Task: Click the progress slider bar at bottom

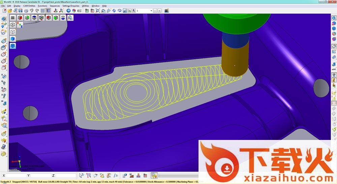Action: pos(178,176)
